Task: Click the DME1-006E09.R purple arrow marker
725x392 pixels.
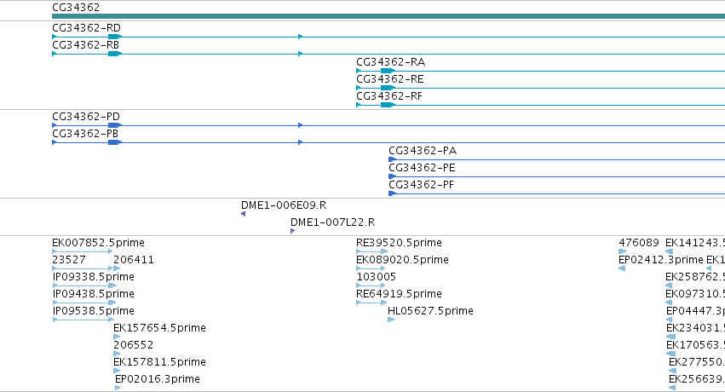Action: pos(243,214)
